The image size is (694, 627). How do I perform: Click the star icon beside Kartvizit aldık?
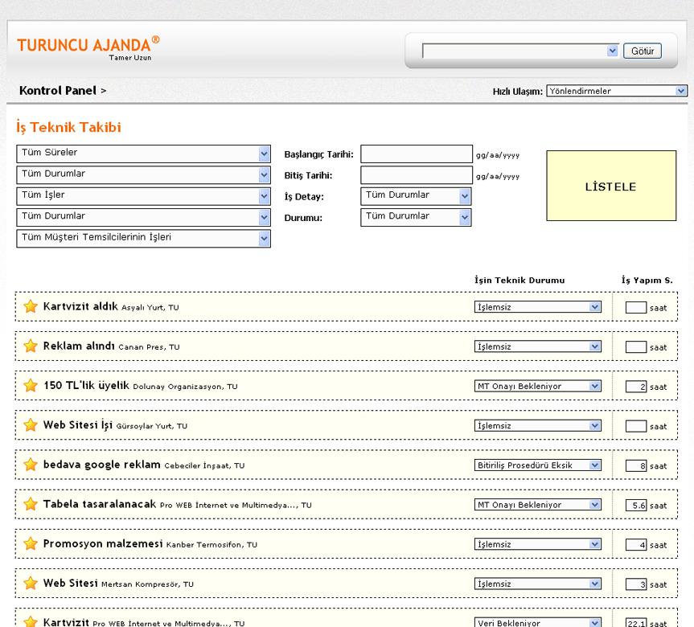pyautogui.click(x=31, y=306)
